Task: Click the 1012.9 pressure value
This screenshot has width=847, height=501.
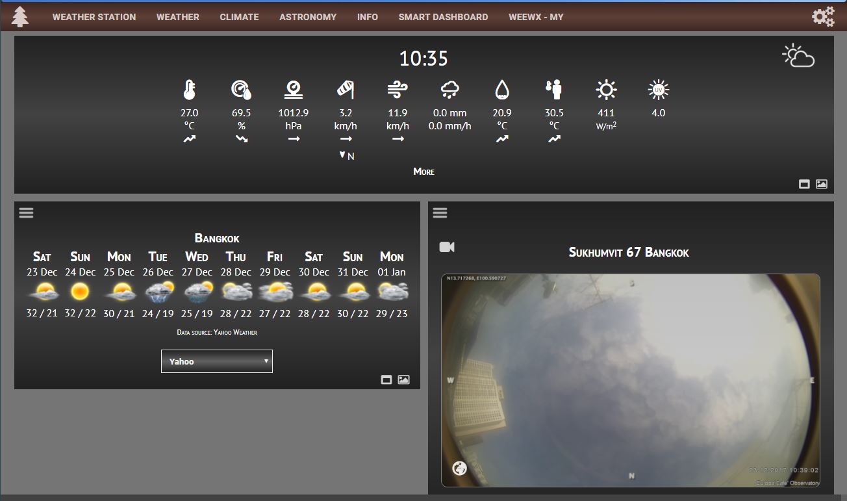Action: tap(294, 113)
